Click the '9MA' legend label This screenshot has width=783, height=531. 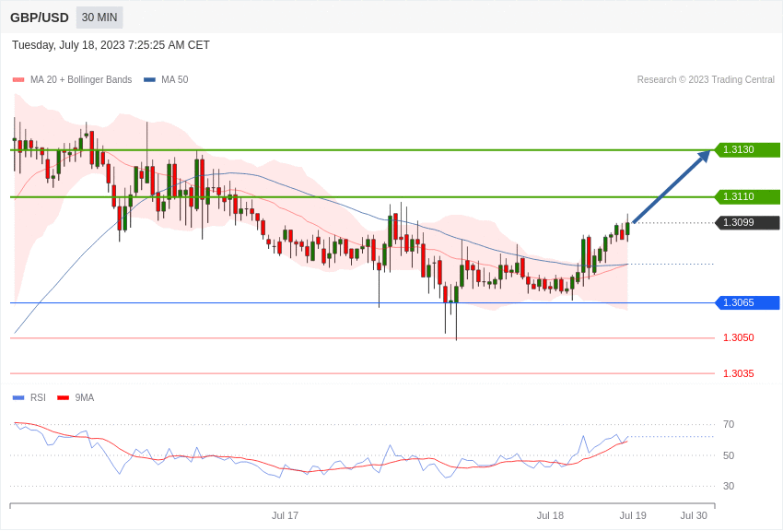[x=85, y=397]
